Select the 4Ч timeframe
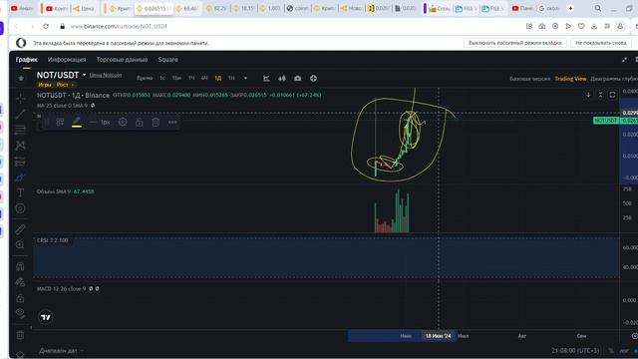 pyautogui.click(x=204, y=78)
